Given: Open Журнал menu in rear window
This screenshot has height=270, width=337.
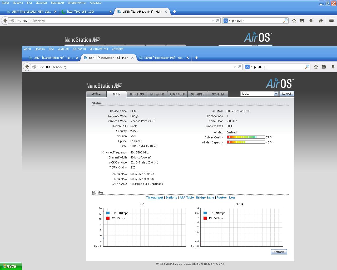Looking at the screenshot, I should pyautogui.click(x=41, y=3).
